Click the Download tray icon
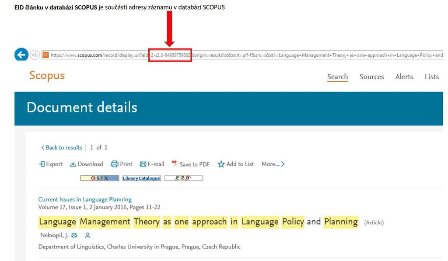Viewport: 448px width, 261px height. (x=73, y=164)
